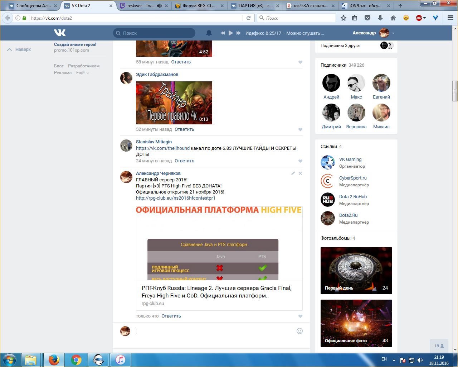Like the только что comment

point(300,316)
